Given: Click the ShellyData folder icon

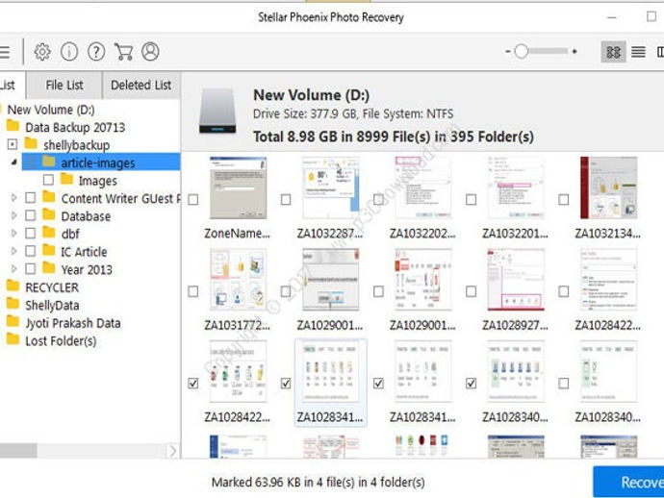Looking at the screenshot, I should 13,304.
